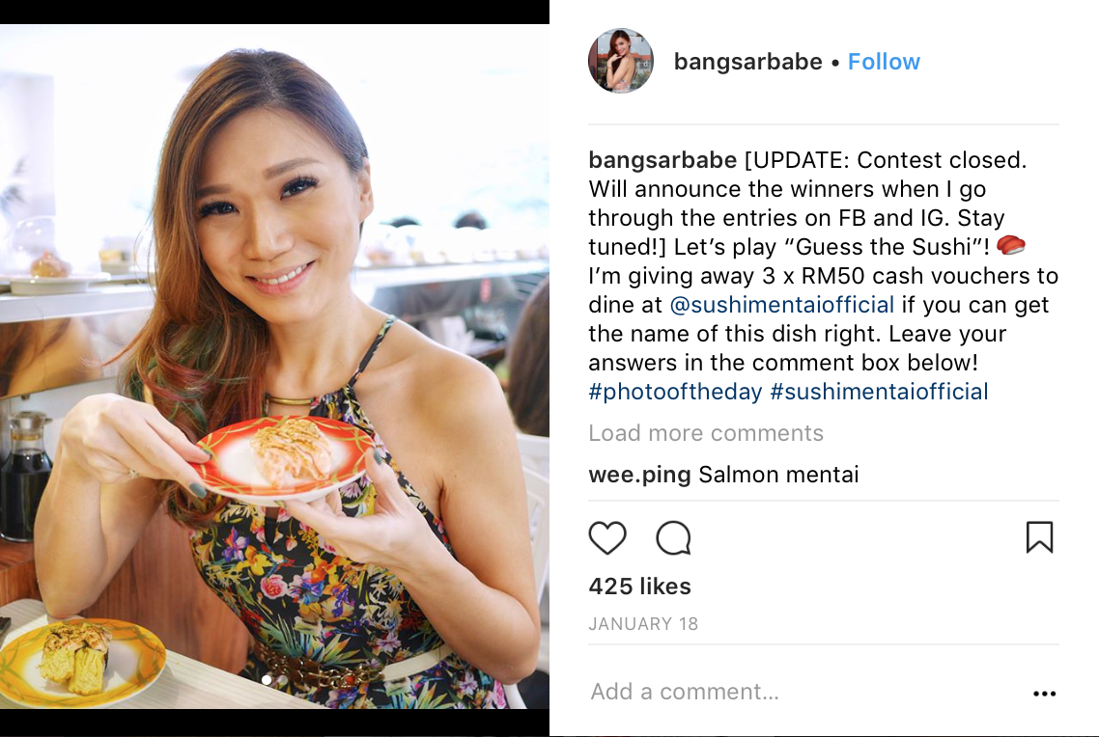Save the post with the bookmark icon
This screenshot has width=1099, height=737.
coord(1039,537)
